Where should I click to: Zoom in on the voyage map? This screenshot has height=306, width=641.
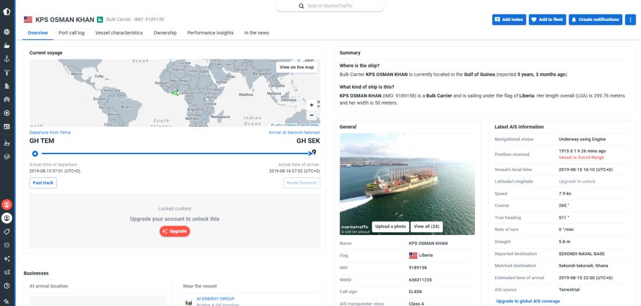[x=312, y=105]
